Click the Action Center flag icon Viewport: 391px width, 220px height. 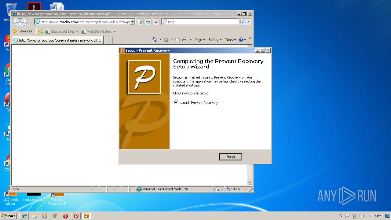(x=347, y=216)
